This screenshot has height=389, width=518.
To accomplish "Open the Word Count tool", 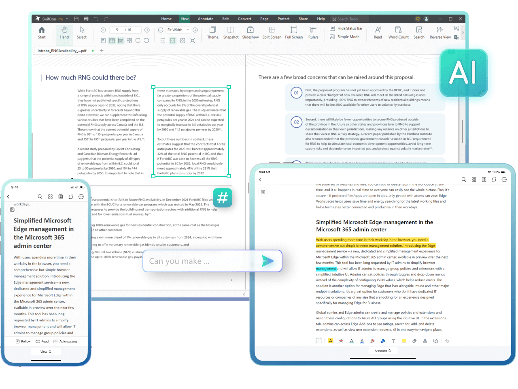I will point(398,33).
